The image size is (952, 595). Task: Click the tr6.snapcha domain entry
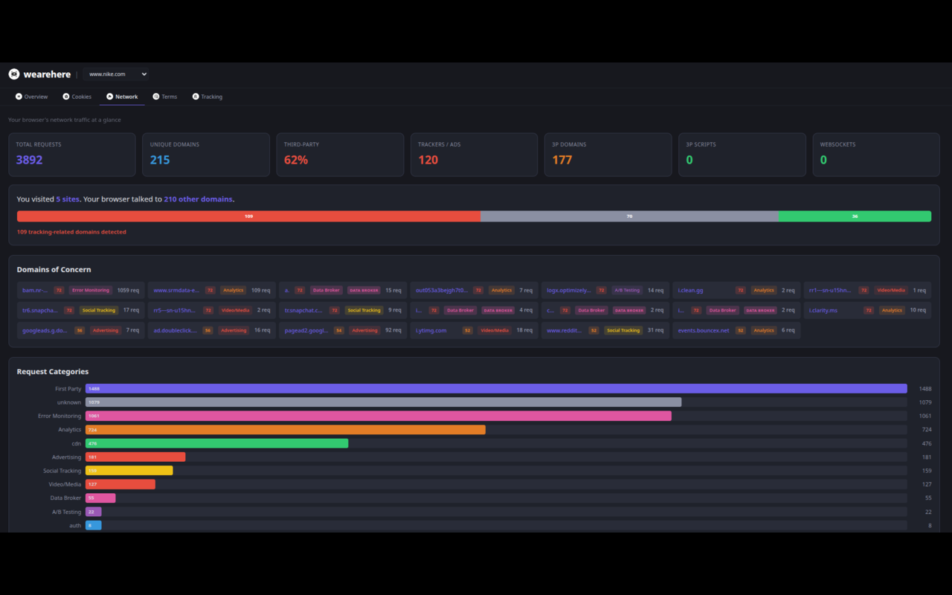(x=40, y=310)
